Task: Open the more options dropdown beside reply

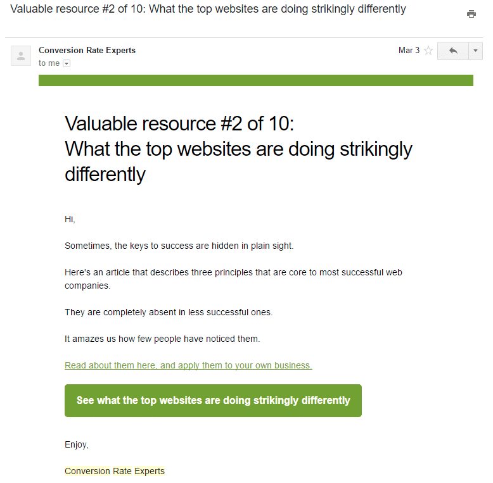Action: tap(475, 51)
